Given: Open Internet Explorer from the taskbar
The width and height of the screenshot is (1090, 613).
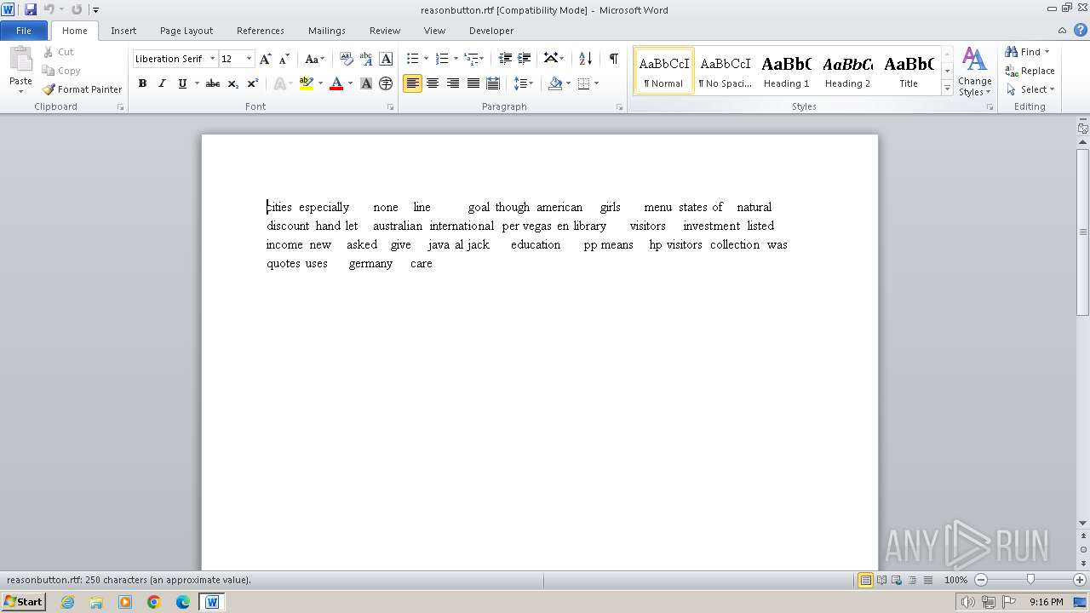Looking at the screenshot, I should [x=67, y=602].
